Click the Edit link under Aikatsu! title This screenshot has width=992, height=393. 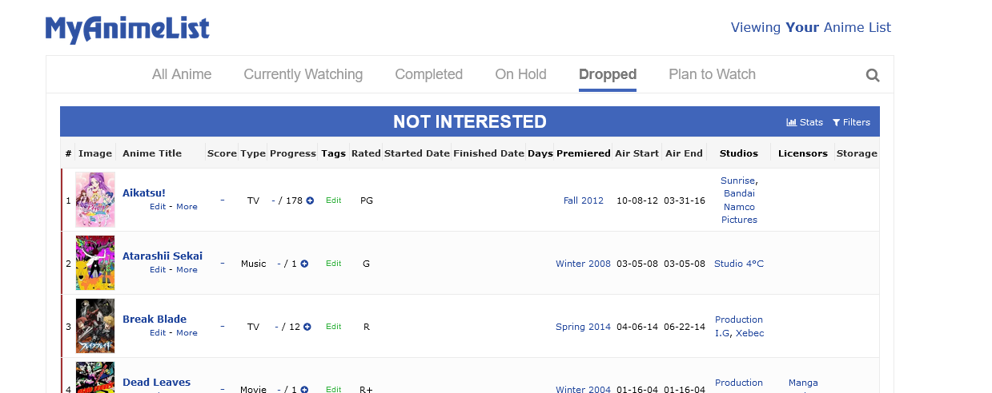point(158,207)
